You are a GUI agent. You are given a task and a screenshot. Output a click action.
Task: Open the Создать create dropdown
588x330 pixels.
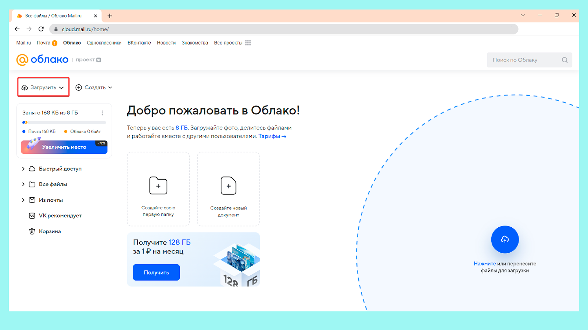coord(94,87)
